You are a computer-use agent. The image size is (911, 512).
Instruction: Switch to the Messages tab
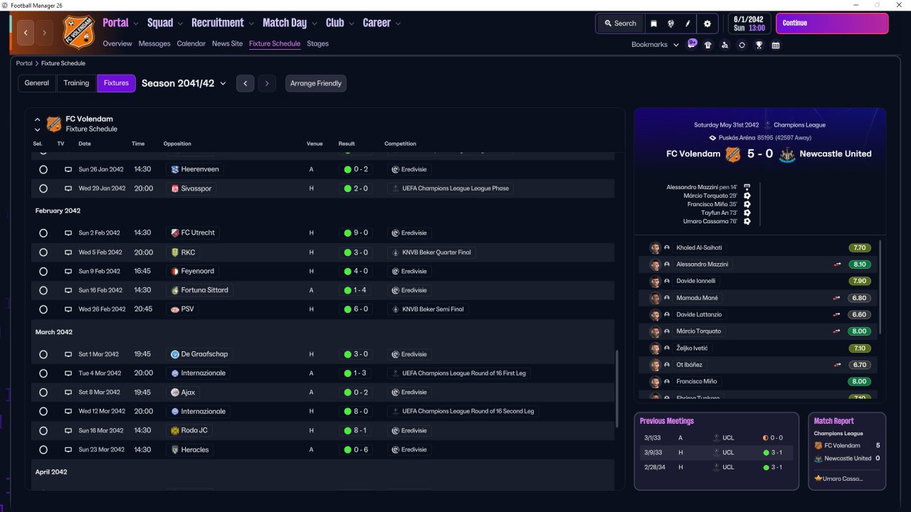[x=154, y=43]
